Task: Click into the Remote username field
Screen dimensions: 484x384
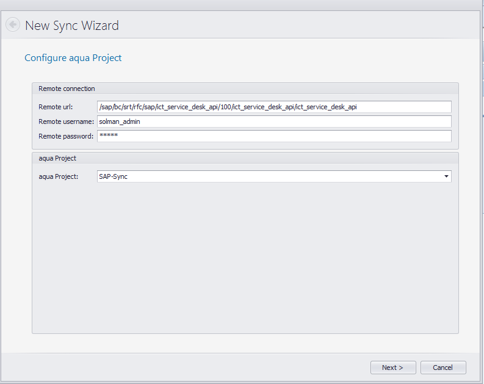Action: tap(273, 121)
